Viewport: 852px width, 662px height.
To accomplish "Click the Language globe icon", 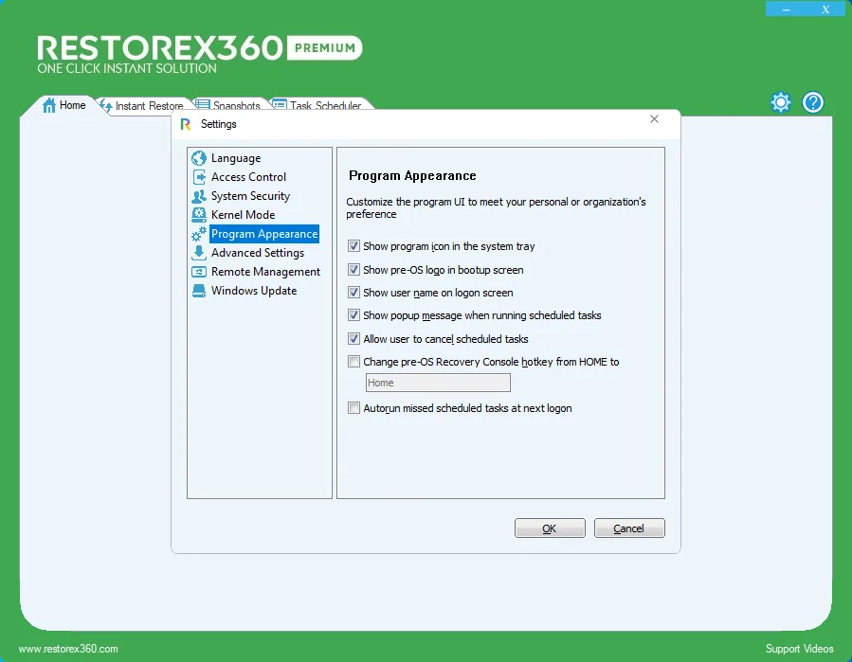I will click(199, 158).
